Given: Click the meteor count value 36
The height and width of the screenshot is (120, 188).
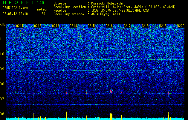Looking at the screenshot, I should click(43, 14).
